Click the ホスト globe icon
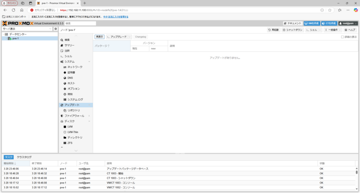360x193 pixels. pos(65,83)
